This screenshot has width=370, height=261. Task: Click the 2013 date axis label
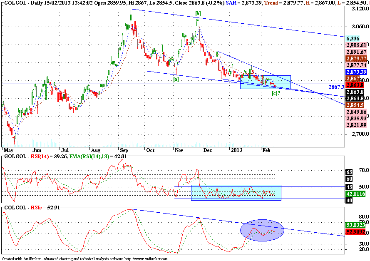pos(236,150)
